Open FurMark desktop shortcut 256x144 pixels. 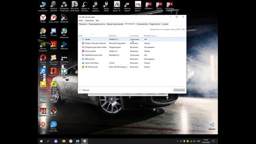tap(54, 45)
